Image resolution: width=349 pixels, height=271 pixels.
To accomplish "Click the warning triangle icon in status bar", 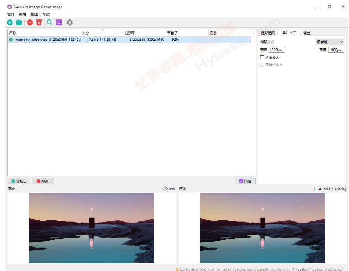I will tap(177, 269).
